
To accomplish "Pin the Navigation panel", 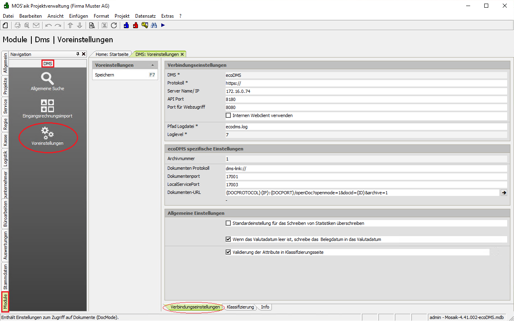I will tap(78, 54).
